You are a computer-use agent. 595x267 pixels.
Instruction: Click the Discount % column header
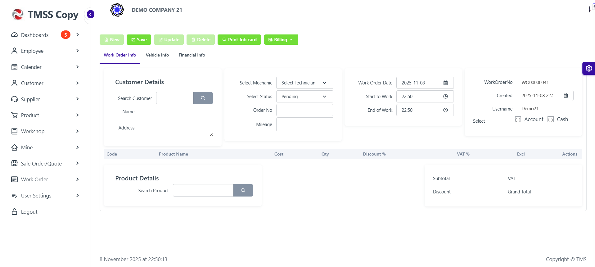pyautogui.click(x=374, y=154)
